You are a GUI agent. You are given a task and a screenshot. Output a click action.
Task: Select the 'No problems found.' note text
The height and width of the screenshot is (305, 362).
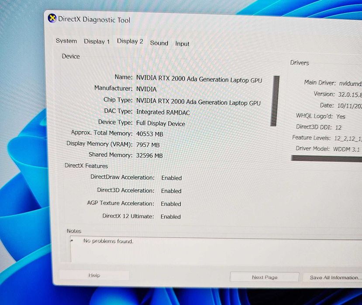tap(108, 241)
